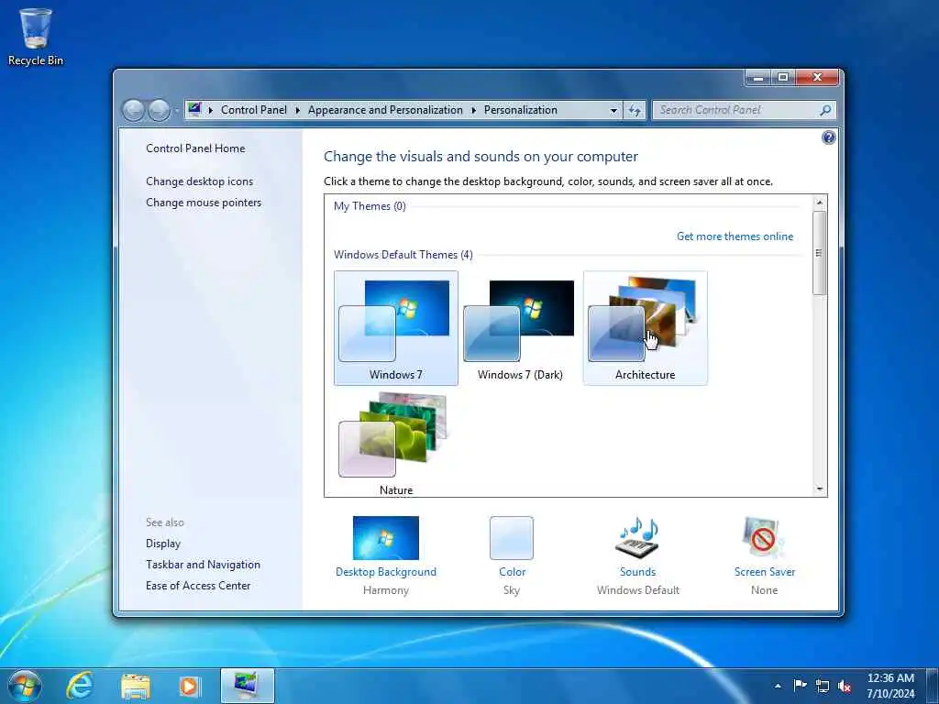The image size is (939, 704).
Task: Open Windows Media Player on taskbar
Action: (190, 686)
